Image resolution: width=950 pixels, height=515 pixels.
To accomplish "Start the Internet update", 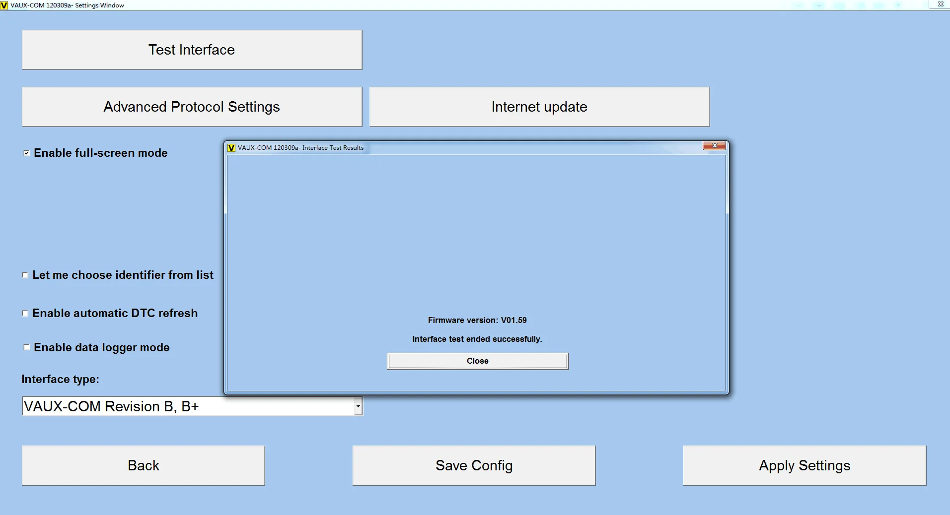I will tap(539, 107).
